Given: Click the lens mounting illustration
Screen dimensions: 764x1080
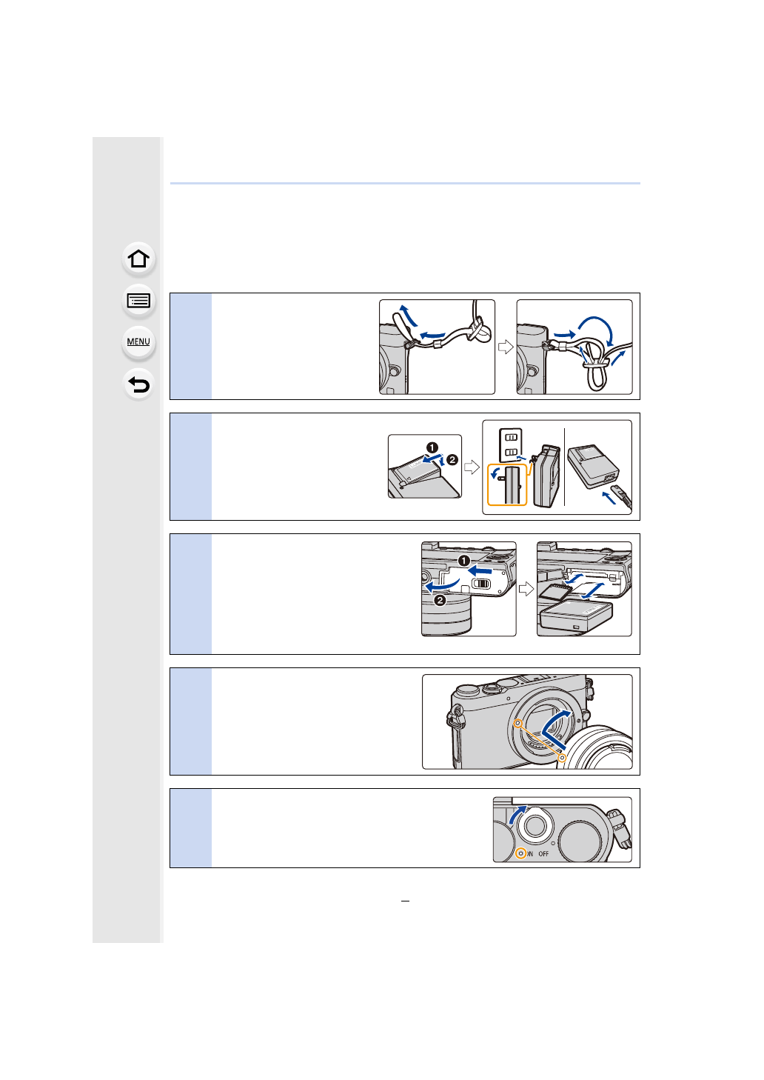Looking at the screenshot, I should [527, 721].
